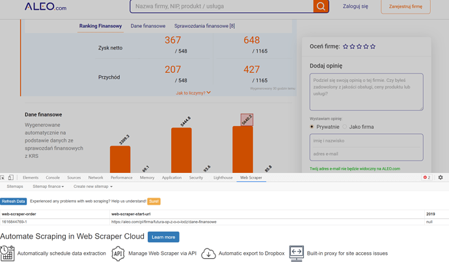The image size is (449, 262).
Task: Open DevTools settings gear
Action: point(441,177)
